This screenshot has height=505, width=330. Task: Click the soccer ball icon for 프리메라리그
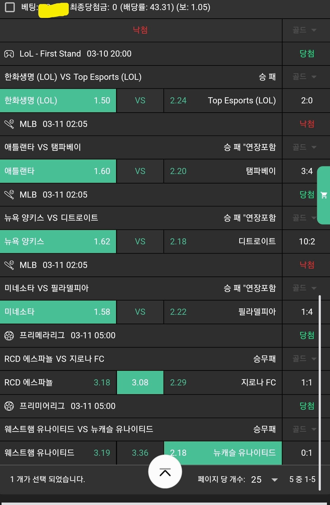click(9, 336)
